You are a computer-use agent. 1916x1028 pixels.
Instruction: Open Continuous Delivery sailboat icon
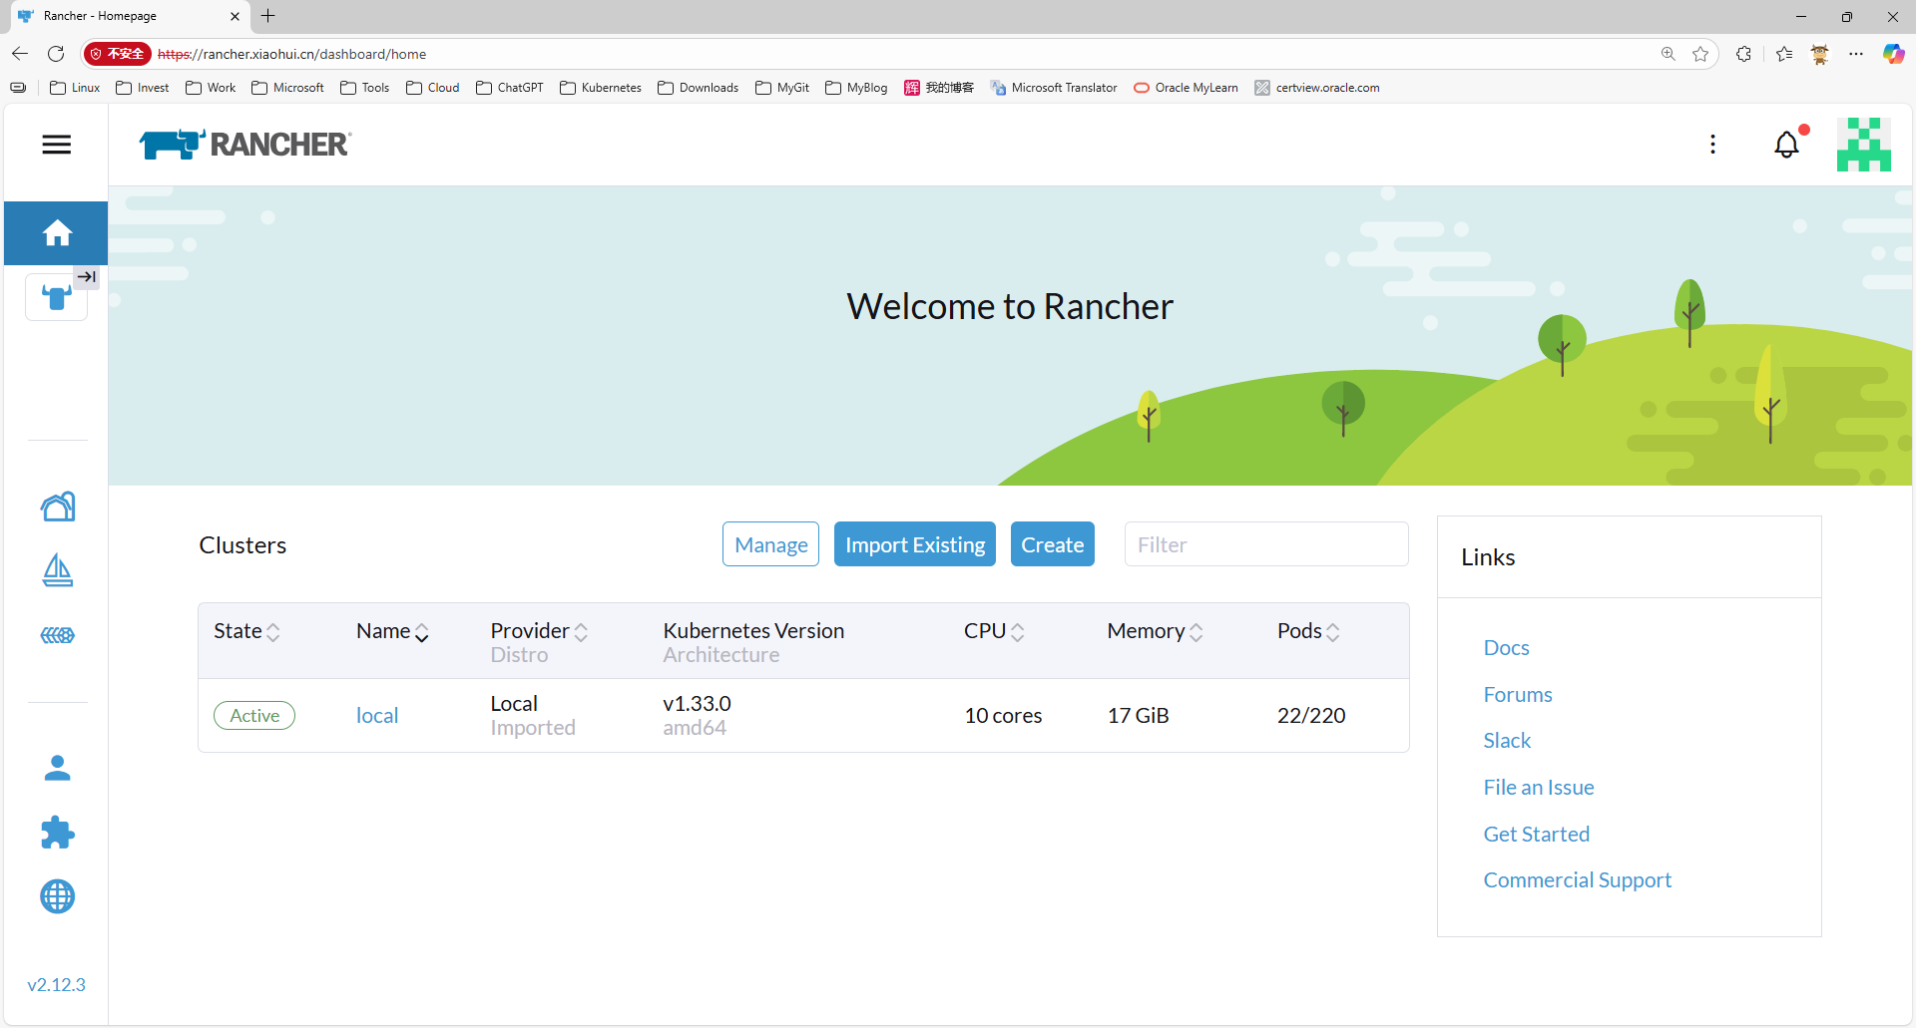pos(57,570)
